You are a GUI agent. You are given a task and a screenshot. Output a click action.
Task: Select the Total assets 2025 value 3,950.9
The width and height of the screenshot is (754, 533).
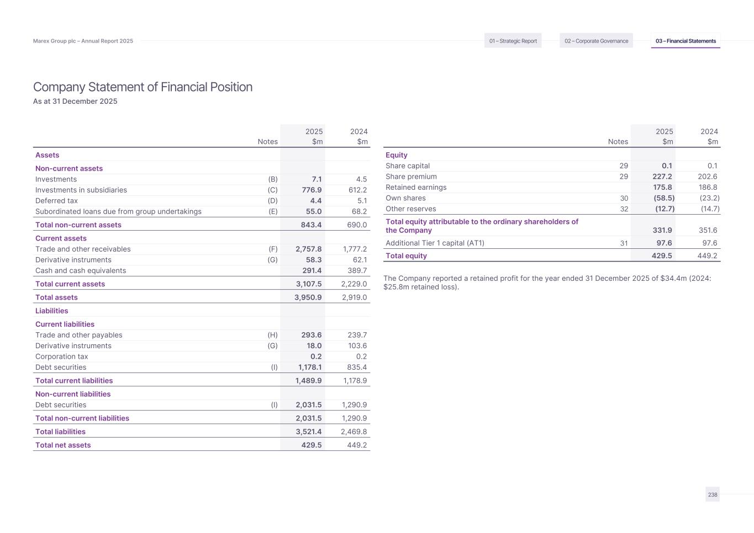click(308, 297)
